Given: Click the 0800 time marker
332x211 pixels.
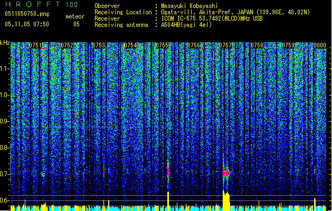Looking at the screenshot, I should pyautogui.click(x=320, y=45).
